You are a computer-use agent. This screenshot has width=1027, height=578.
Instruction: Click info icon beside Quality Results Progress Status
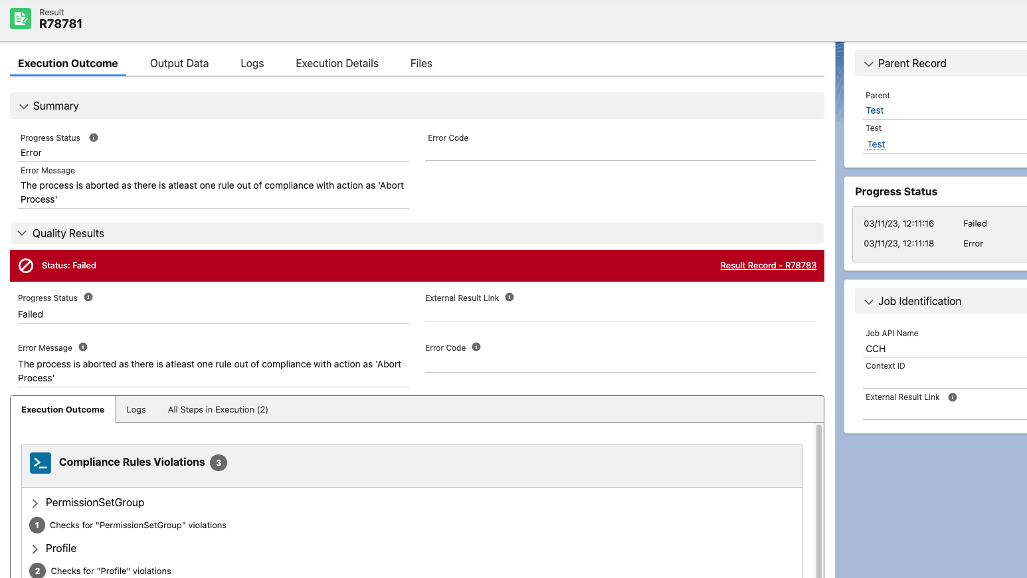[88, 297]
